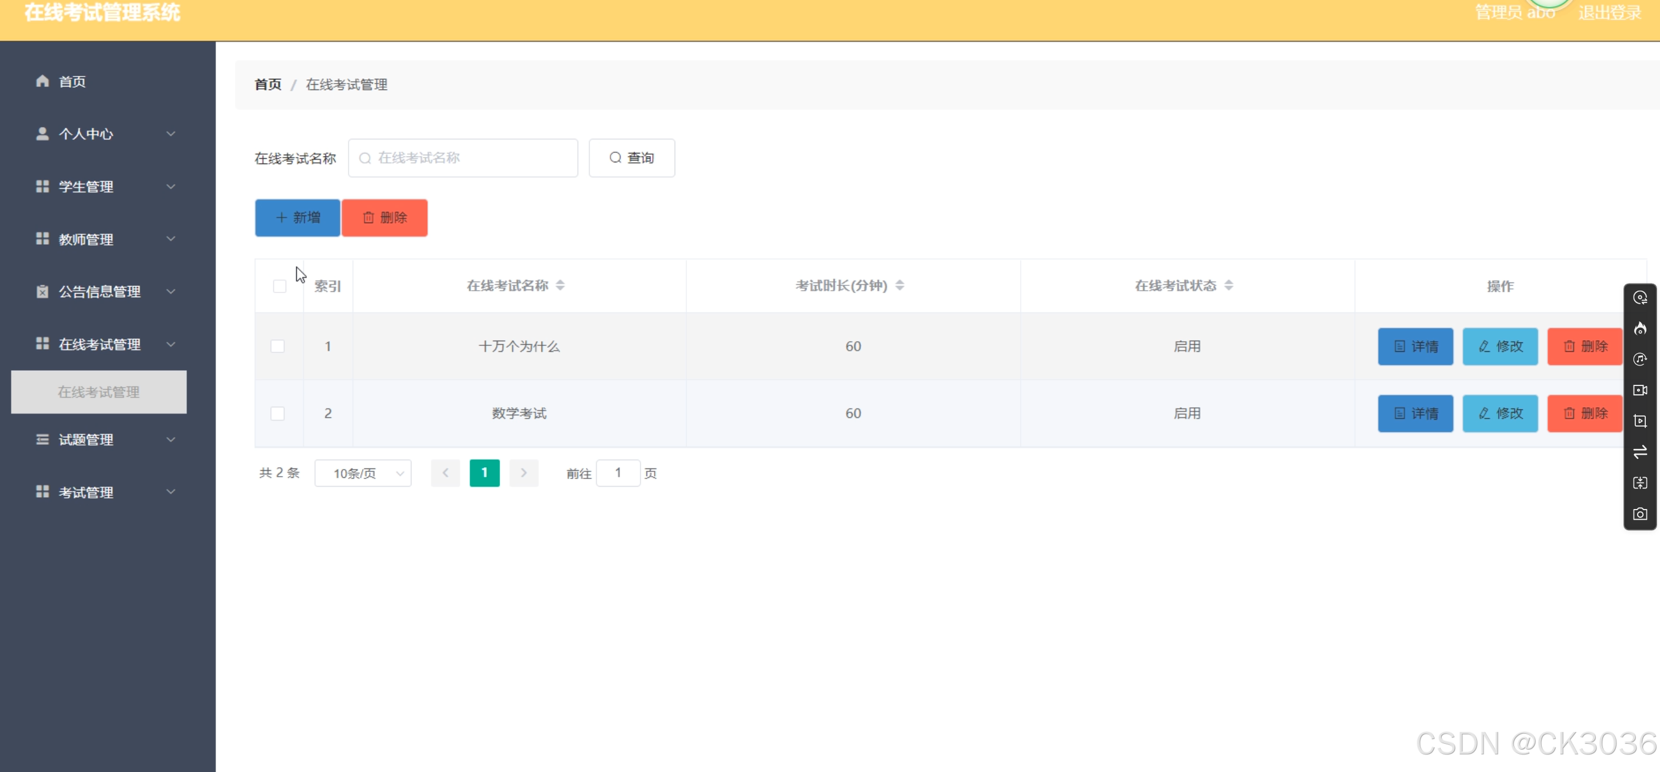Click the crop video play icon
Viewport: 1660px width, 772px height.
(1639, 421)
